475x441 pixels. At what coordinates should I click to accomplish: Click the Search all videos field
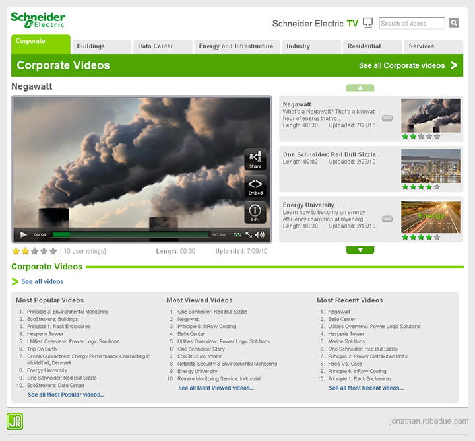tap(412, 24)
